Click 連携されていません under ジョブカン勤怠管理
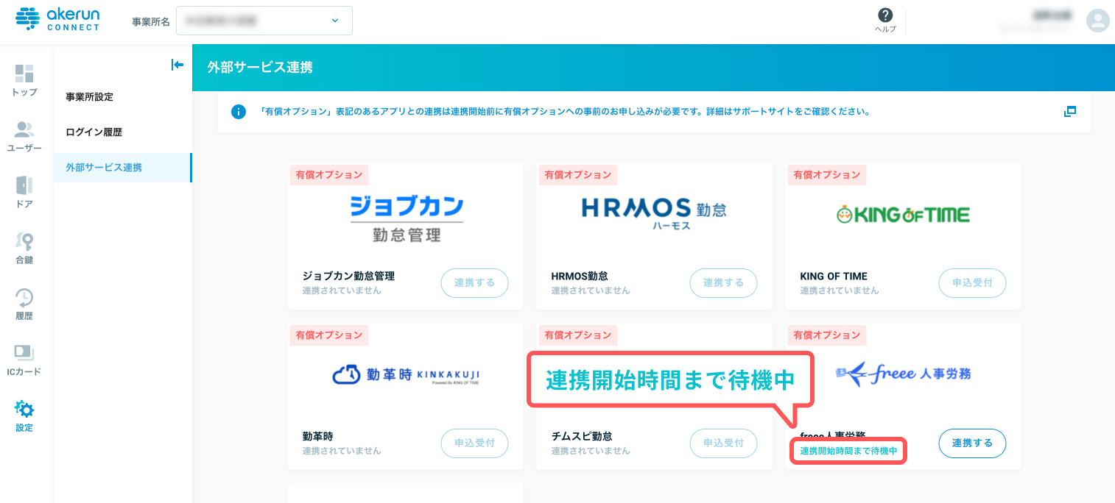The image size is (1115, 503). pyautogui.click(x=342, y=290)
